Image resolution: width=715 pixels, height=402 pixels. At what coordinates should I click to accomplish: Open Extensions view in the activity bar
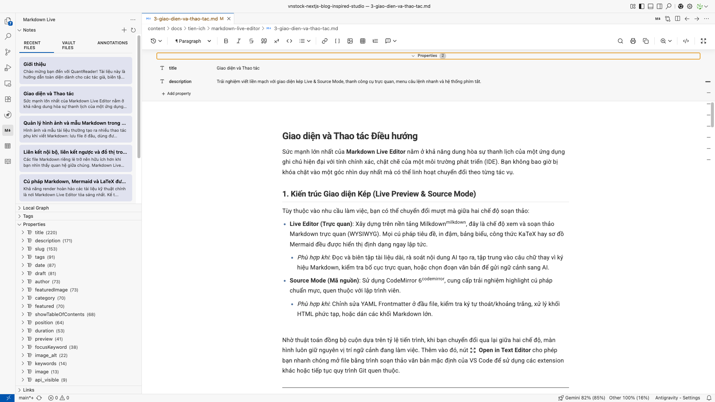pyautogui.click(x=8, y=99)
